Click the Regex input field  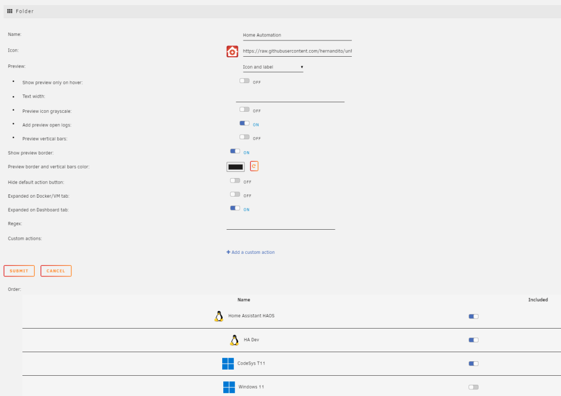click(280, 224)
